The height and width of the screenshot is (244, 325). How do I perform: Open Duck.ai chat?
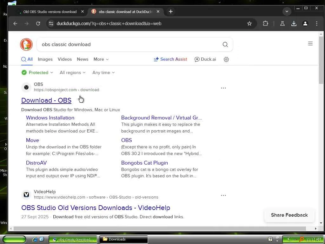[205, 59]
